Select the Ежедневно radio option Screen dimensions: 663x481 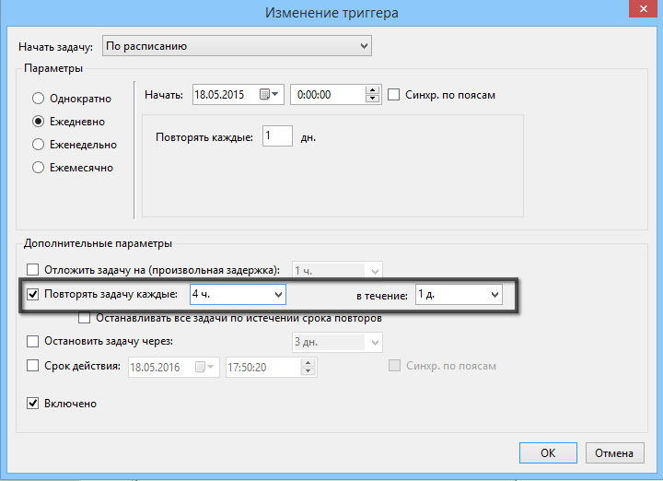pyautogui.click(x=38, y=122)
